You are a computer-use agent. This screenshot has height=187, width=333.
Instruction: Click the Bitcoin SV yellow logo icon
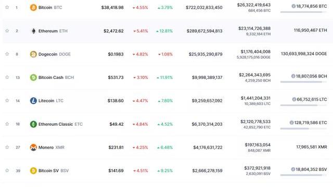[33, 171]
